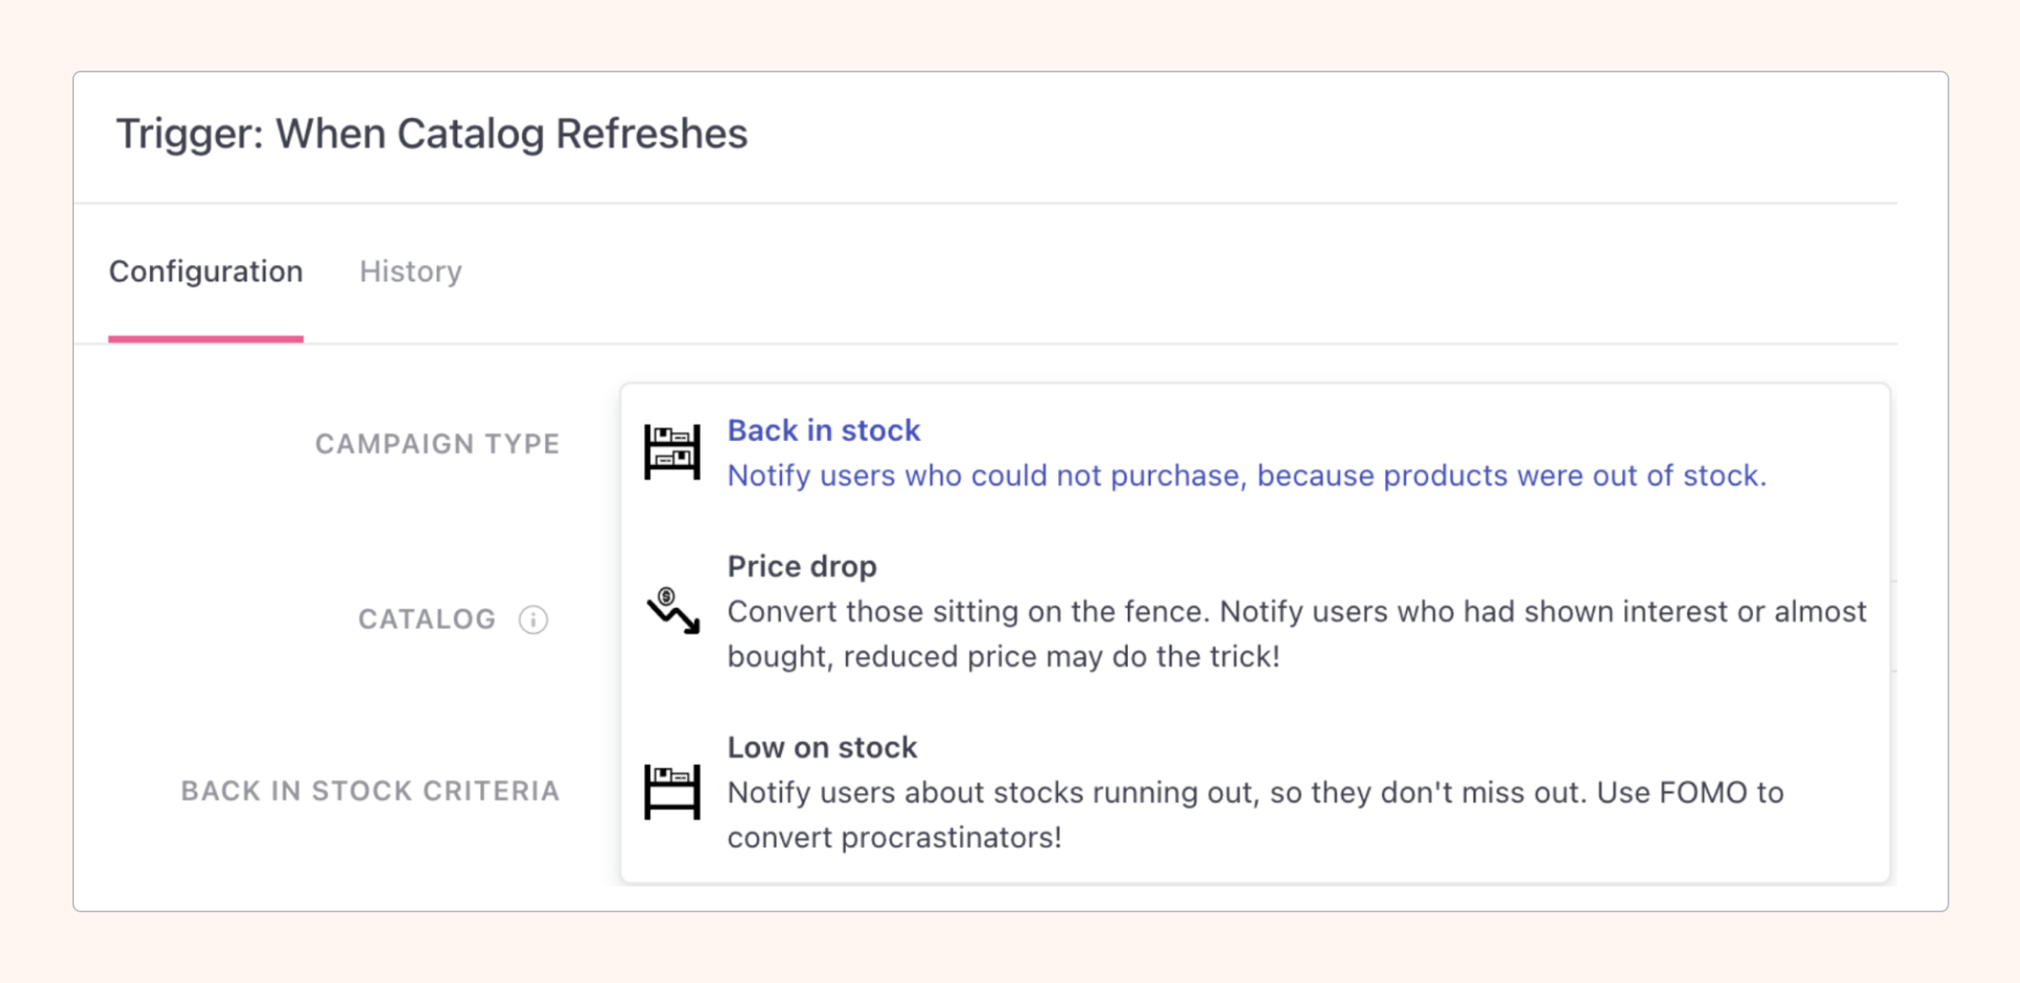Click the Catalog info icon

tap(533, 619)
